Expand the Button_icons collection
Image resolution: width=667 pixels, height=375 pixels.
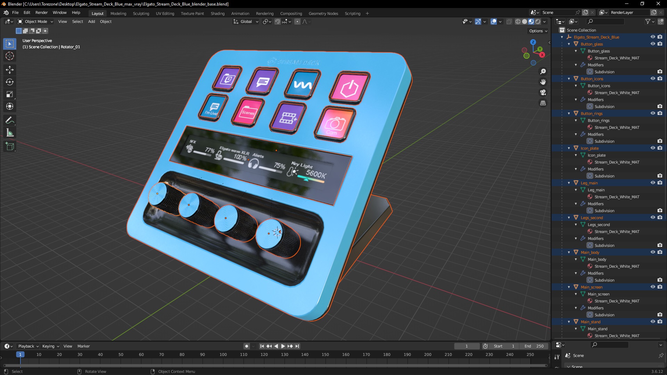click(x=569, y=79)
